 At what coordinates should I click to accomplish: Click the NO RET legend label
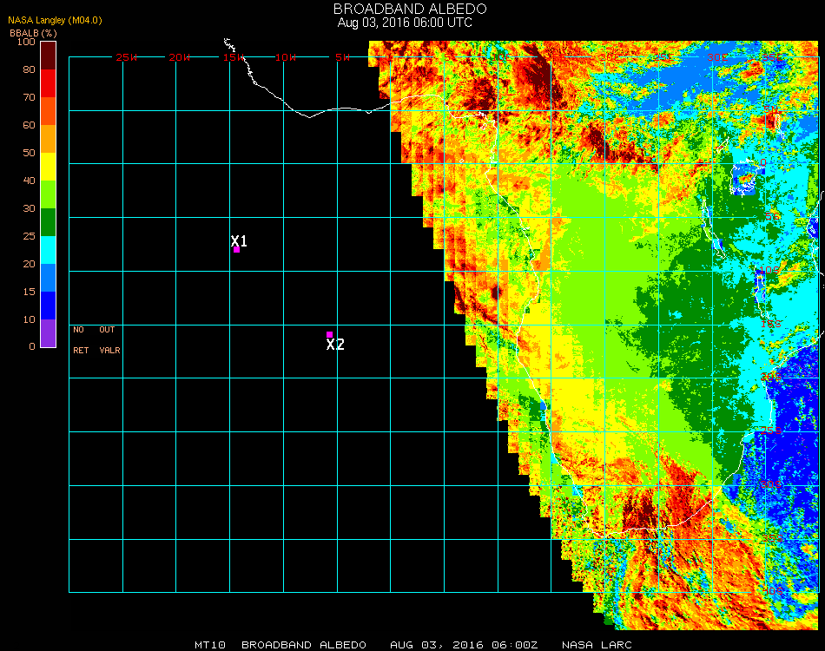(79, 340)
